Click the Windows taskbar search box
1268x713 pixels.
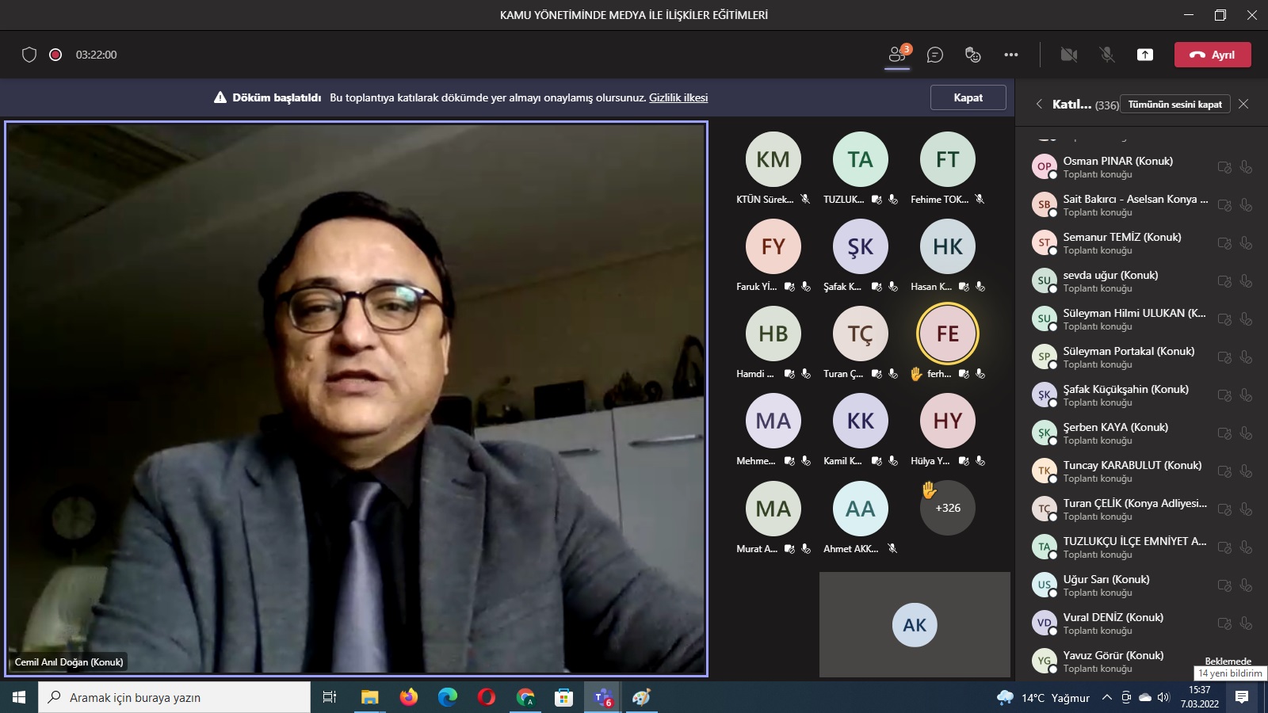174,697
